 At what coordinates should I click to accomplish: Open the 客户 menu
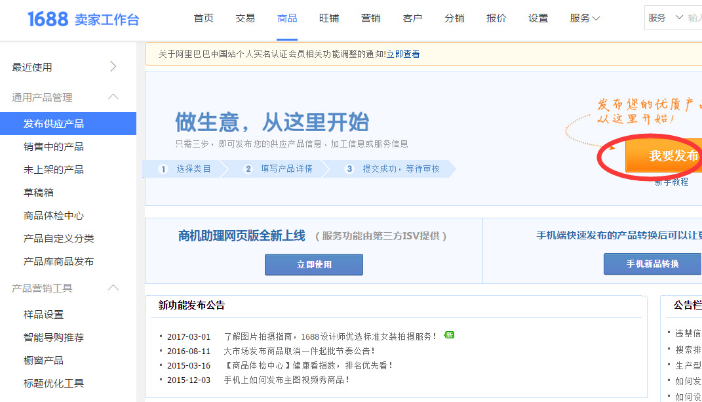(412, 18)
